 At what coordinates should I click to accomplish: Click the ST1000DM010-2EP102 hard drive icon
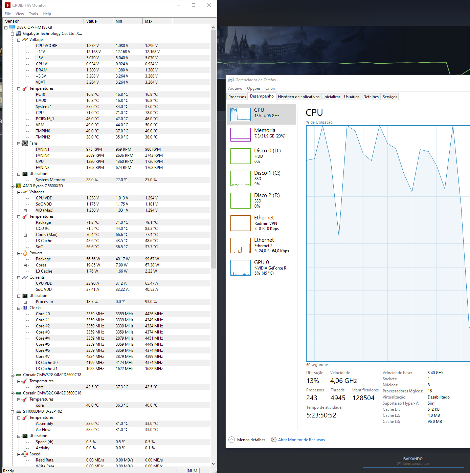(x=19, y=411)
